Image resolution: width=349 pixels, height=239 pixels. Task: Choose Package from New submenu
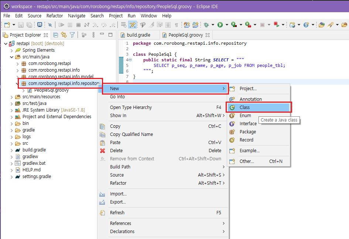click(x=259, y=132)
